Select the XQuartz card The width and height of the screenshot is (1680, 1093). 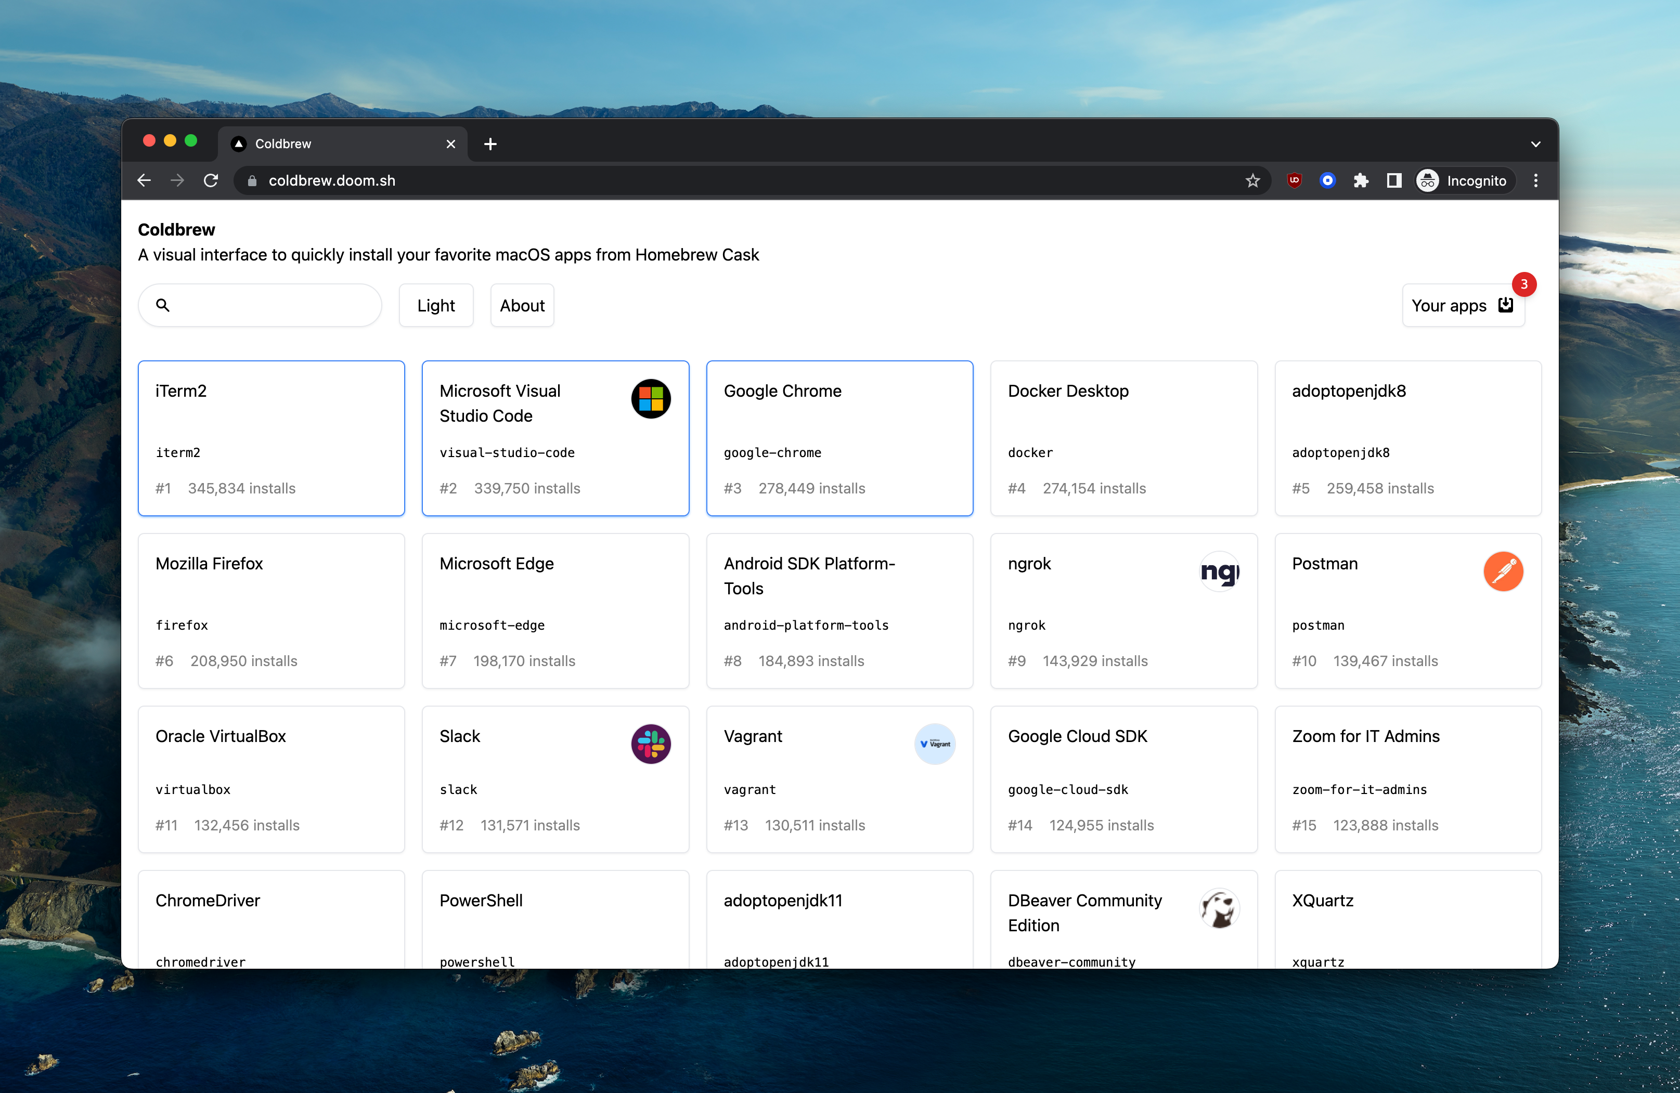[1407, 919]
